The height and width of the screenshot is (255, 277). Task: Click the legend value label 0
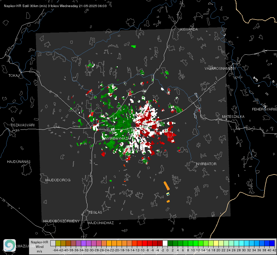tap(168, 250)
